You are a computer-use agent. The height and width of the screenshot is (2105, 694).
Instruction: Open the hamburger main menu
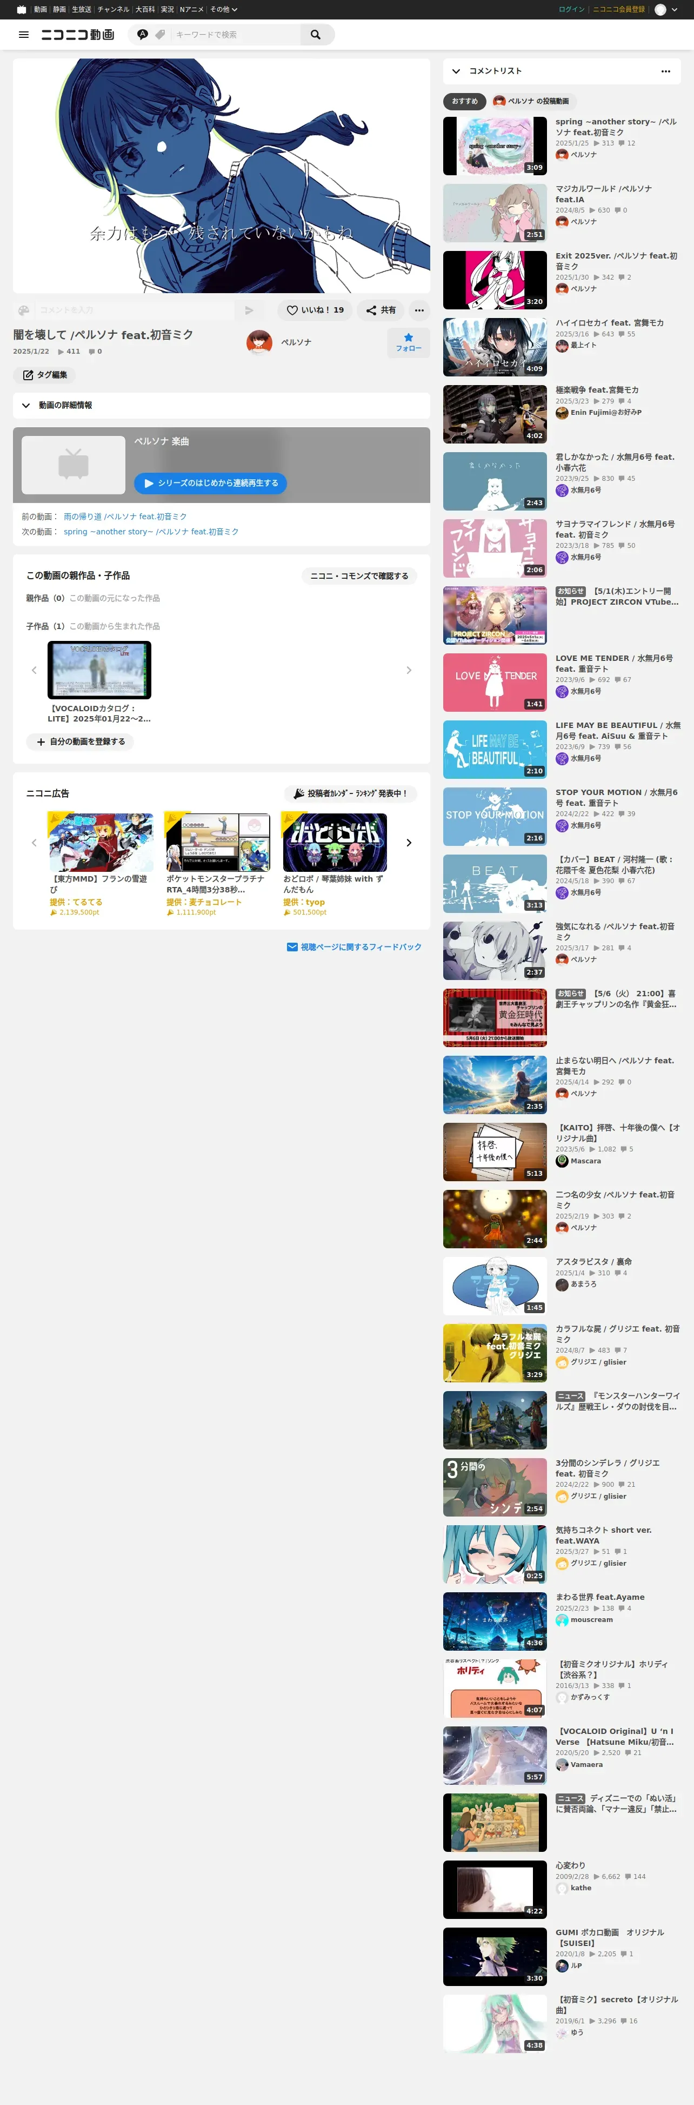pos(24,34)
